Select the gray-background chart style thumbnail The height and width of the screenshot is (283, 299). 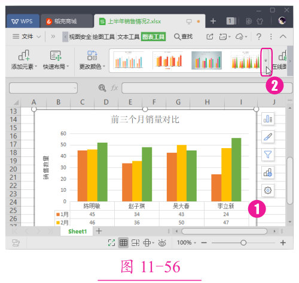[207, 60]
